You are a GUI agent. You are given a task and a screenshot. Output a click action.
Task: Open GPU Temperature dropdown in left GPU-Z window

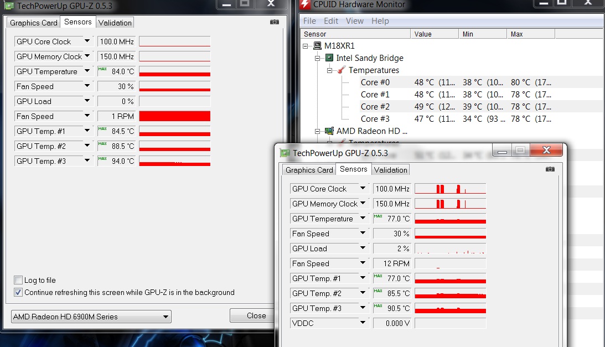pos(87,71)
